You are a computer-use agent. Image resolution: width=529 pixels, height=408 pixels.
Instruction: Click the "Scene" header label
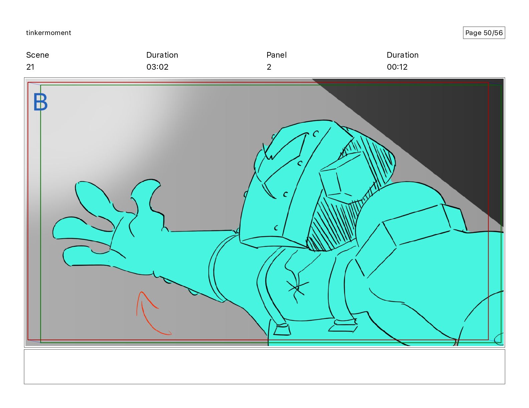(x=37, y=55)
